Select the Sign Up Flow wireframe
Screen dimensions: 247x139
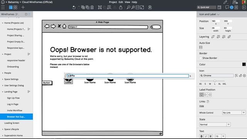pyautogui.click(x=14, y=98)
